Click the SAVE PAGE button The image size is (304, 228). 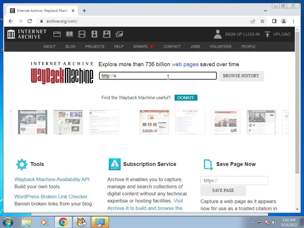[x=223, y=190]
